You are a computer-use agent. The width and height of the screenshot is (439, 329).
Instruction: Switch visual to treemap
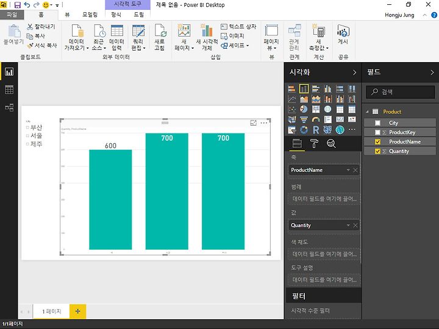(316, 109)
